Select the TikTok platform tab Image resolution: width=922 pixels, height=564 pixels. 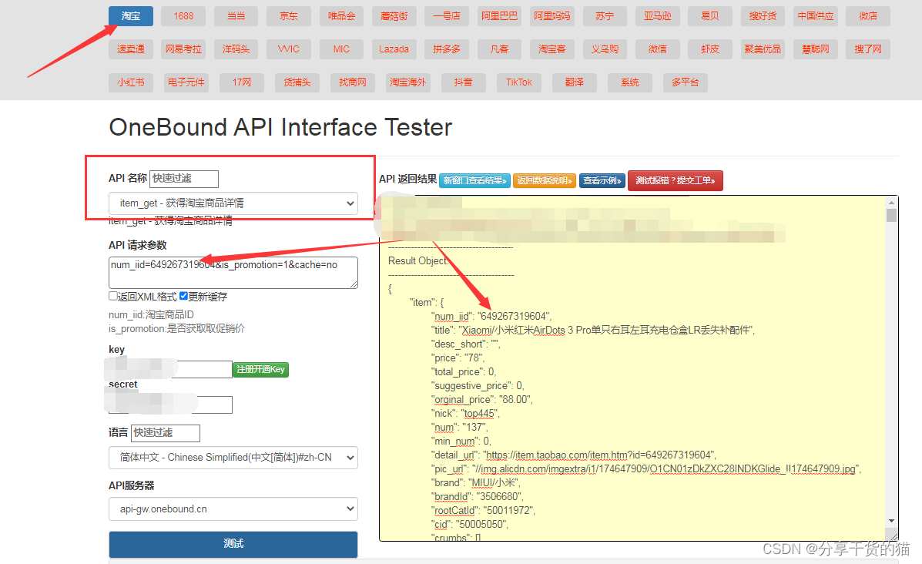518,82
